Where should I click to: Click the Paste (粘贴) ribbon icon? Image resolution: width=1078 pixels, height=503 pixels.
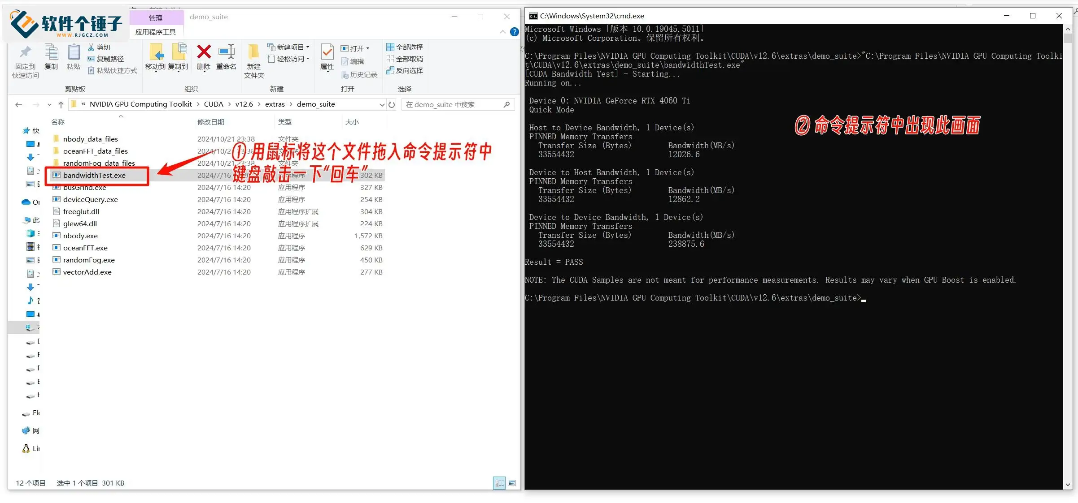point(73,52)
